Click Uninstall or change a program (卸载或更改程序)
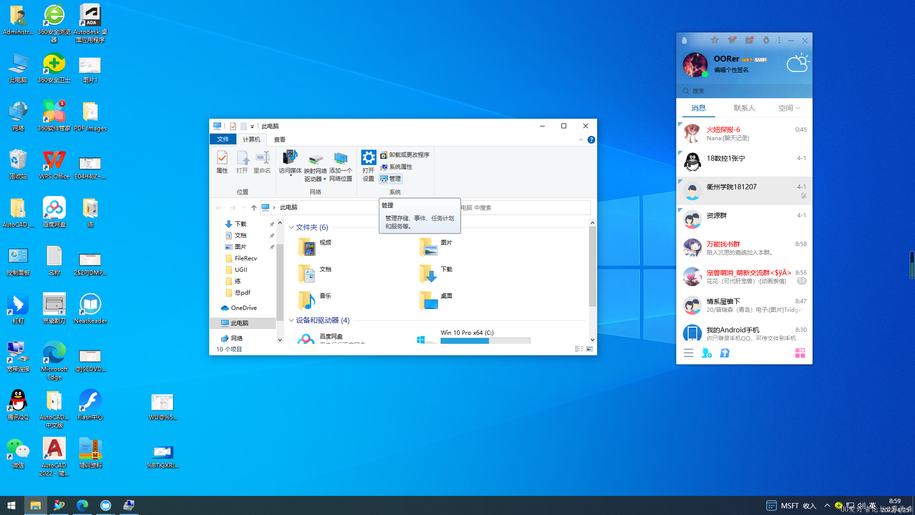 pyautogui.click(x=405, y=155)
